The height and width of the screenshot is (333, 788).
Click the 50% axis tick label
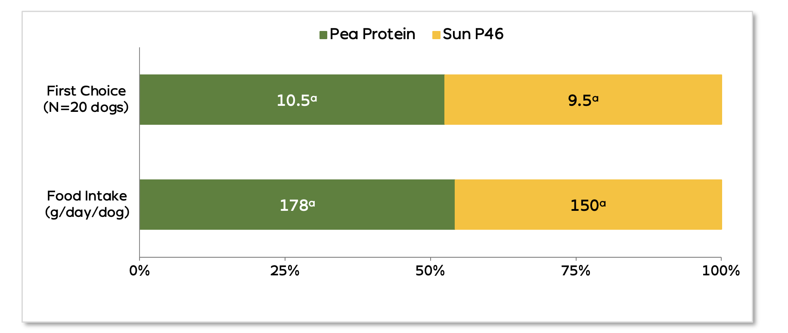tap(430, 271)
